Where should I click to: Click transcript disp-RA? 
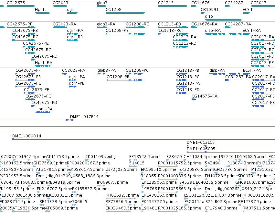tap(223, 34)
